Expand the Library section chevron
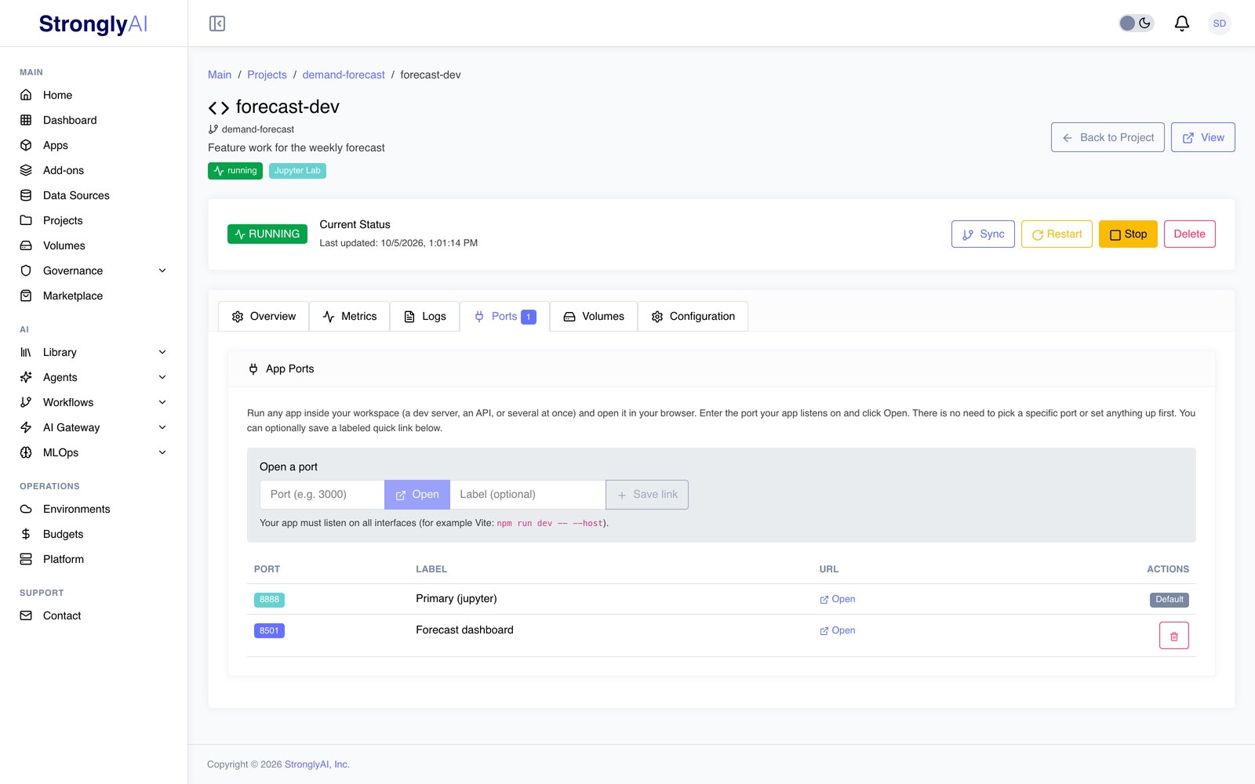Screen dimensions: 1255x784 tap(162, 352)
